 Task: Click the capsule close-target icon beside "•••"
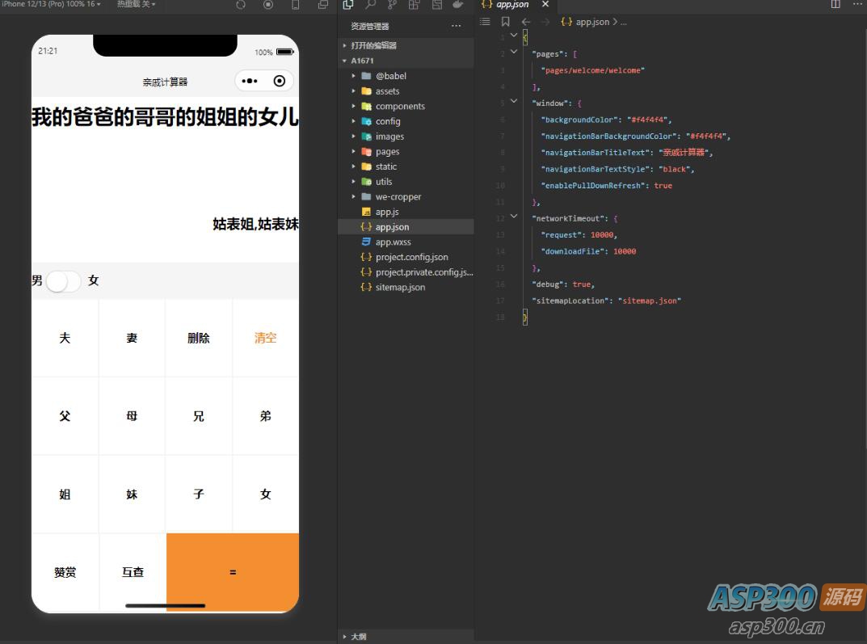278,81
